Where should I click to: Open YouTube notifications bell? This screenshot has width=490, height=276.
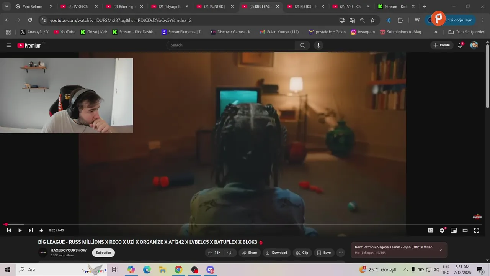click(461, 45)
